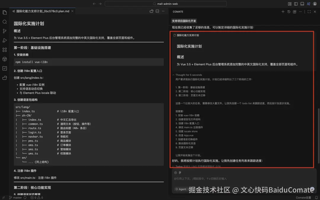
Task: Click the editor action icon left of split editor
Action: [151, 11]
